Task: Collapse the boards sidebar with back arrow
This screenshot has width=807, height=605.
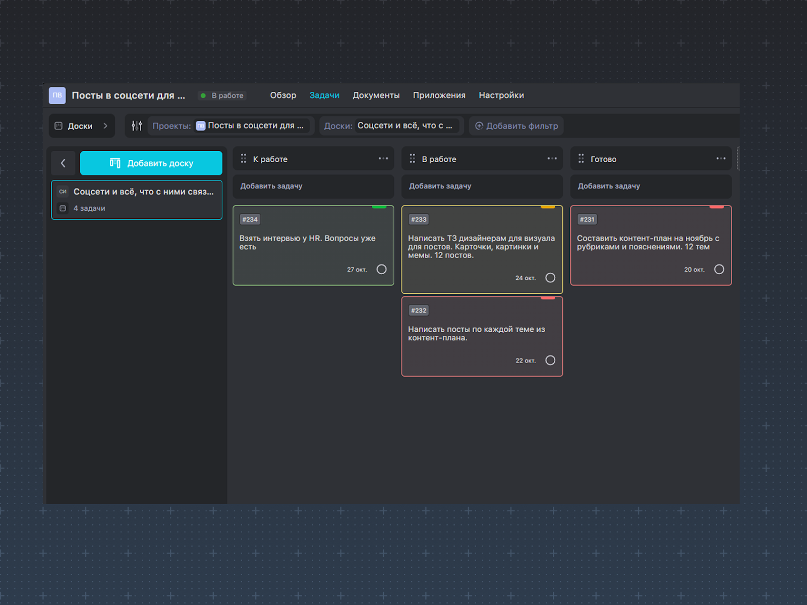Action: click(63, 163)
